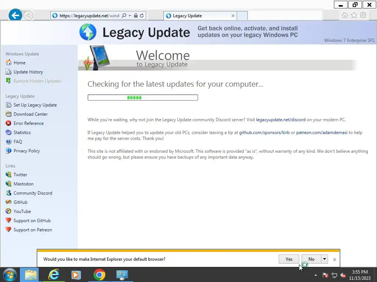Click the network tray icon
This screenshot has width=377, height=282.
pos(334,275)
